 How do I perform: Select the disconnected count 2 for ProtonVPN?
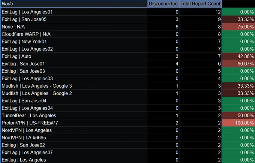pyautogui.click(x=163, y=123)
